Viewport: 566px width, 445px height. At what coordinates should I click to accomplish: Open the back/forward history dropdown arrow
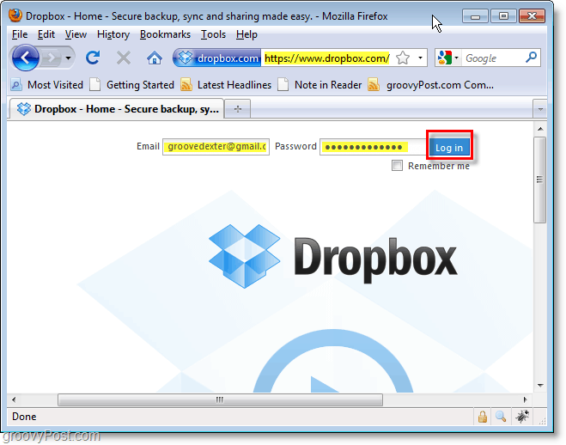[68, 58]
